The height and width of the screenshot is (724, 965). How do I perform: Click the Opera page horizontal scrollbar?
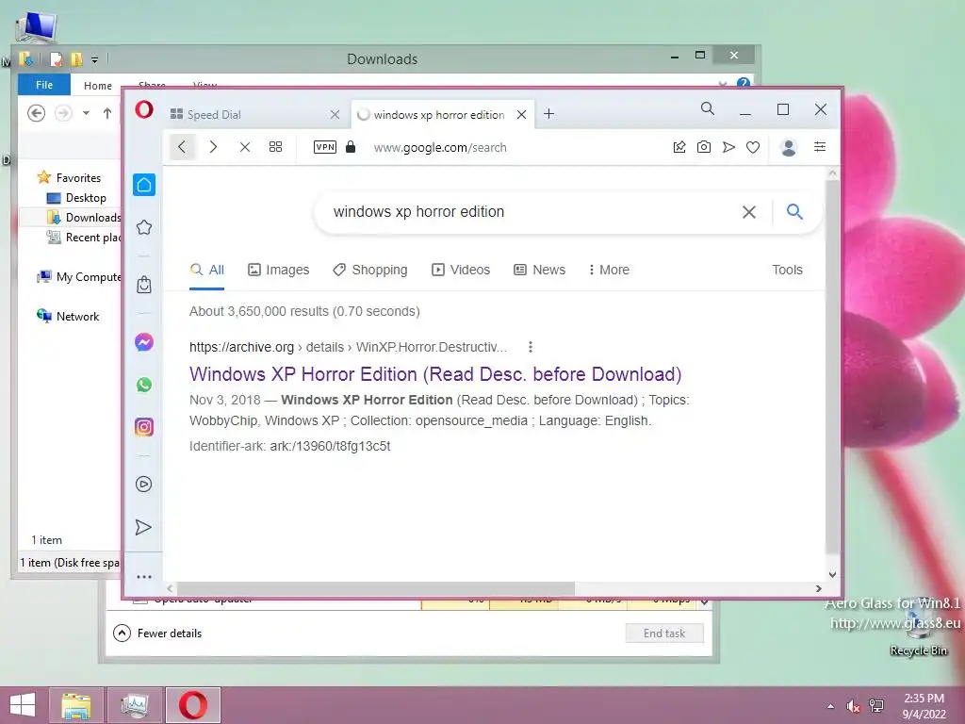[375, 588]
